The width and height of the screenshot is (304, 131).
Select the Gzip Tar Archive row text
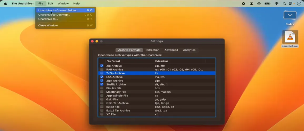coord(117,103)
